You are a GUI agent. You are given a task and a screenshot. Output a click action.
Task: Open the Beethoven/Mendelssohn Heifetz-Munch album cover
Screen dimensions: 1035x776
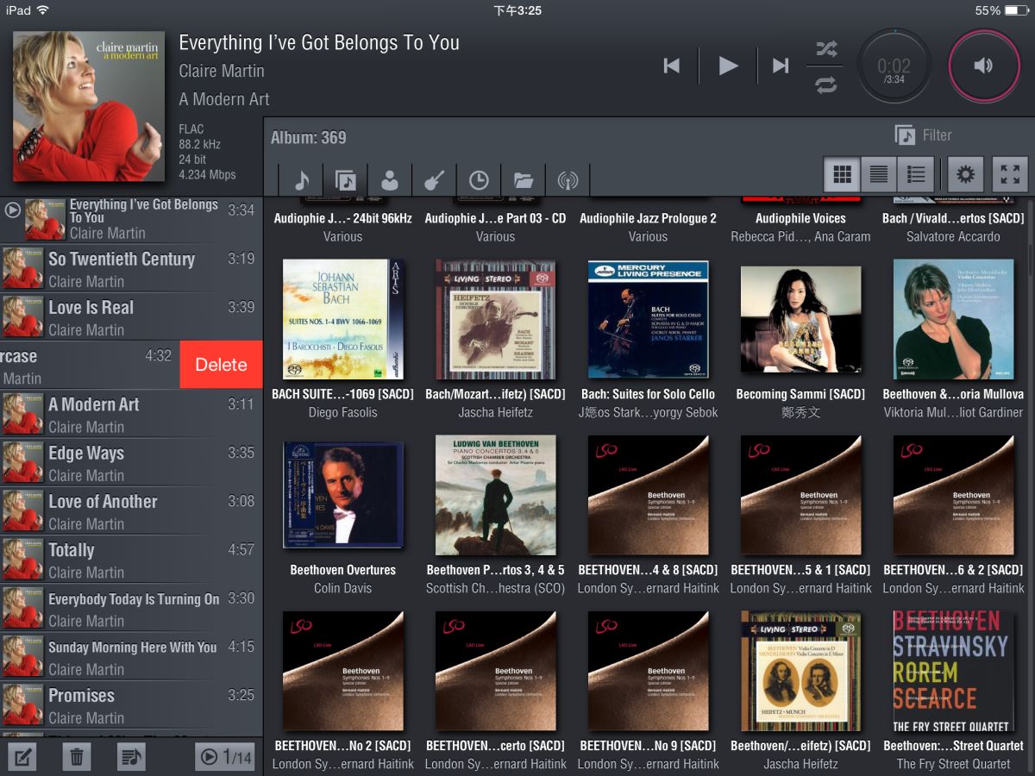tap(800, 671)
